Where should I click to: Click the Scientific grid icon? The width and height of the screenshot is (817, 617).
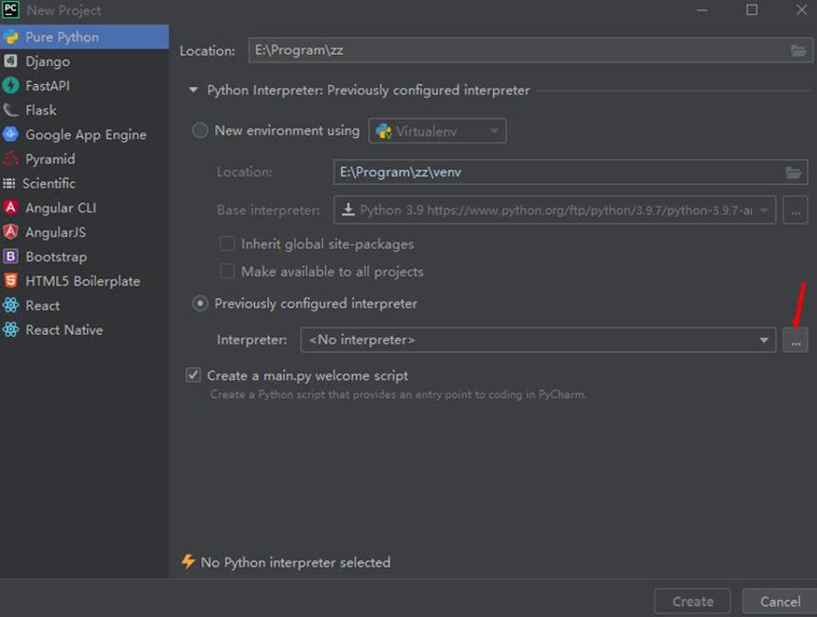(9, 183)
